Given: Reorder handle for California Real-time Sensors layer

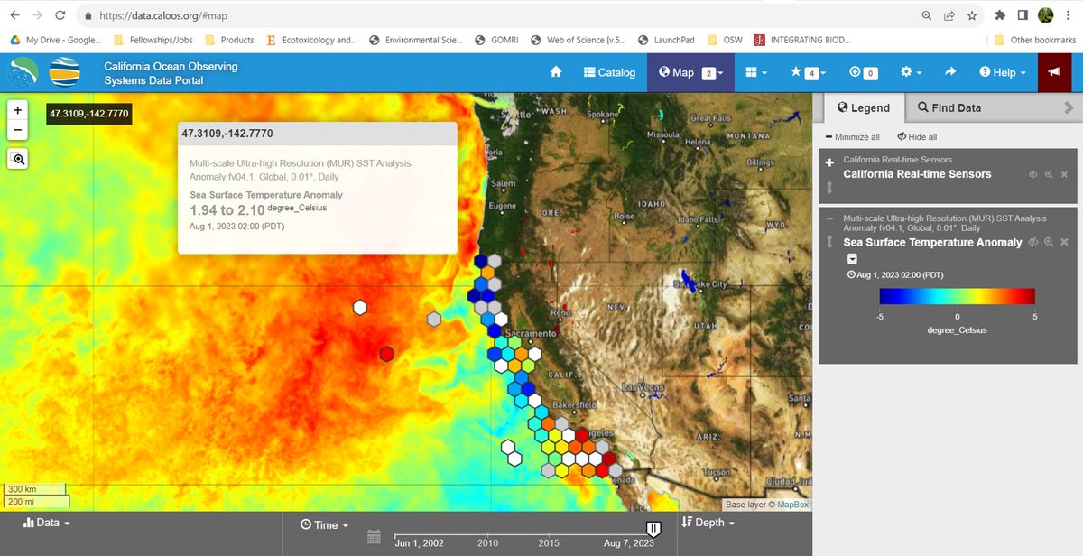Looking at the screenshot, I should [x=830, y=188].
